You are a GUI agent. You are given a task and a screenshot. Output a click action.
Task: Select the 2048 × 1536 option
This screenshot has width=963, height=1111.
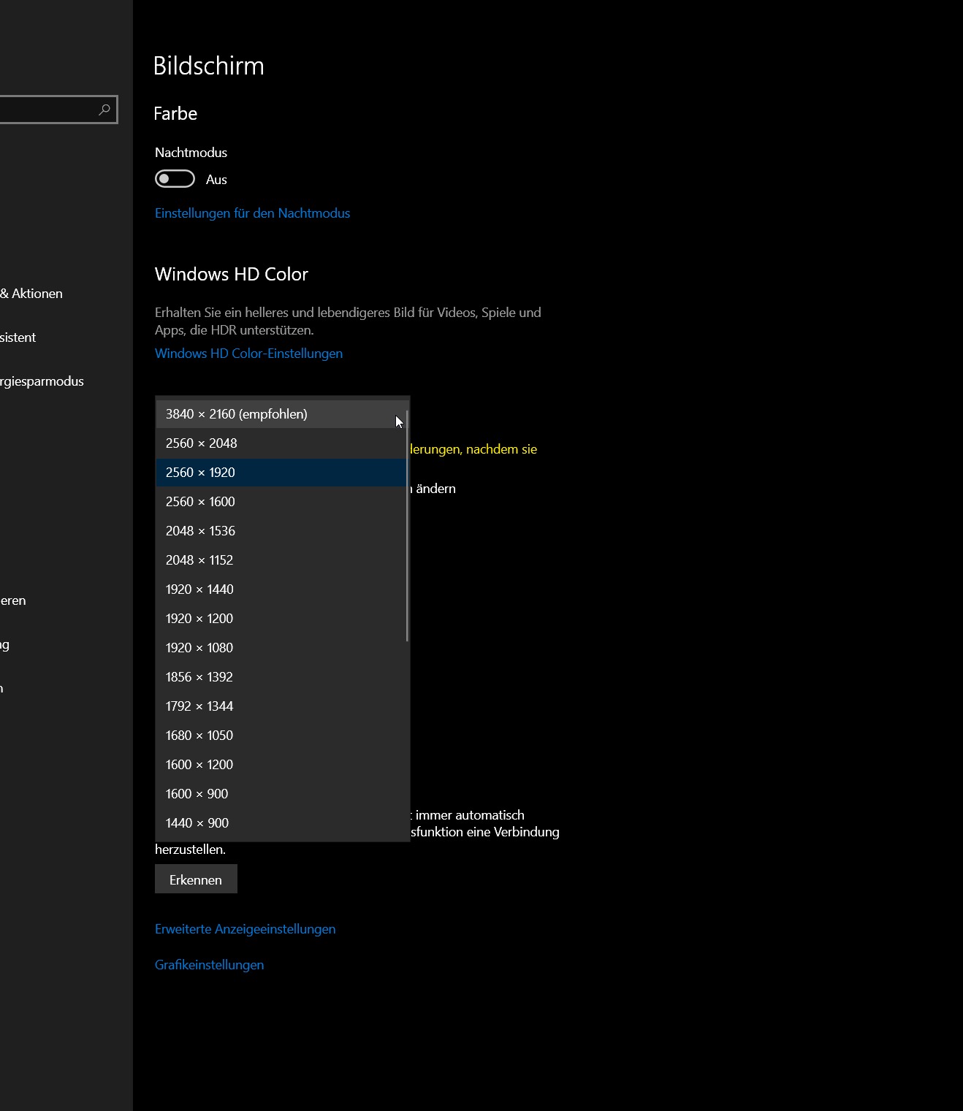pos(200,531)
